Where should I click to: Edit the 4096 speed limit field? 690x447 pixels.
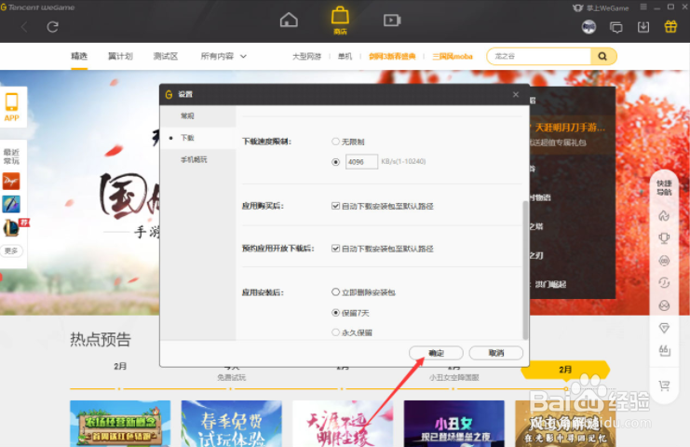361,161
